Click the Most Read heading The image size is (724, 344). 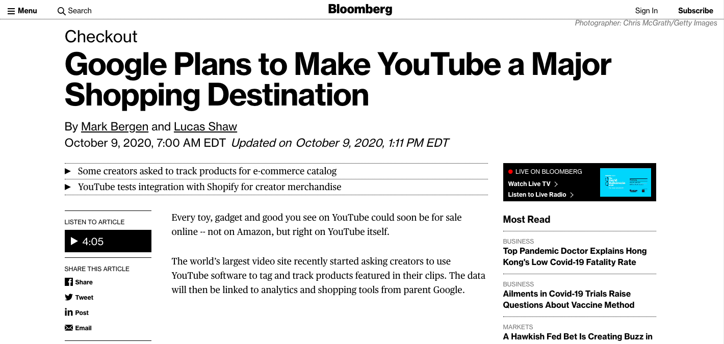tap(527, 219)
